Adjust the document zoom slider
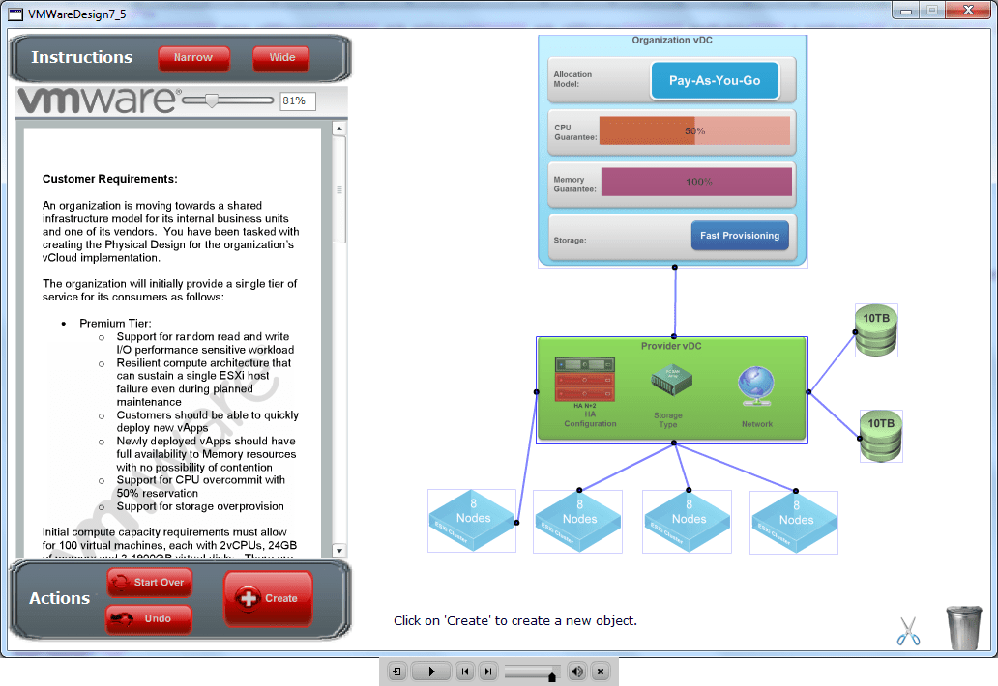Image resolution: width=998 pixels, height=686 pixels. (214, 100)
